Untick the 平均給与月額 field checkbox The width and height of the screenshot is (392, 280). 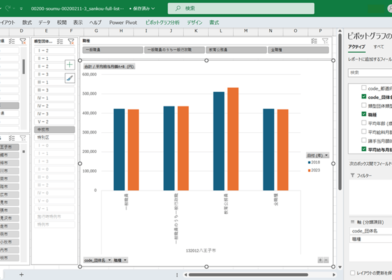pos(364,149)
